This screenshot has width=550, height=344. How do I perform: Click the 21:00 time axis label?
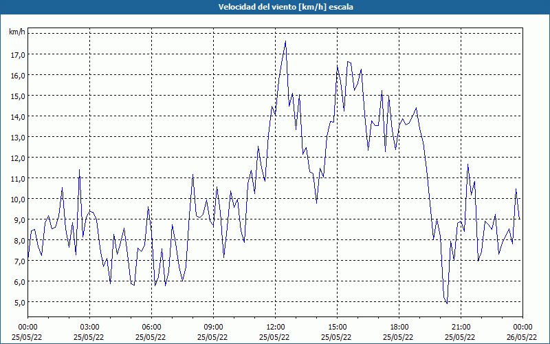click(x=461, y=327)
